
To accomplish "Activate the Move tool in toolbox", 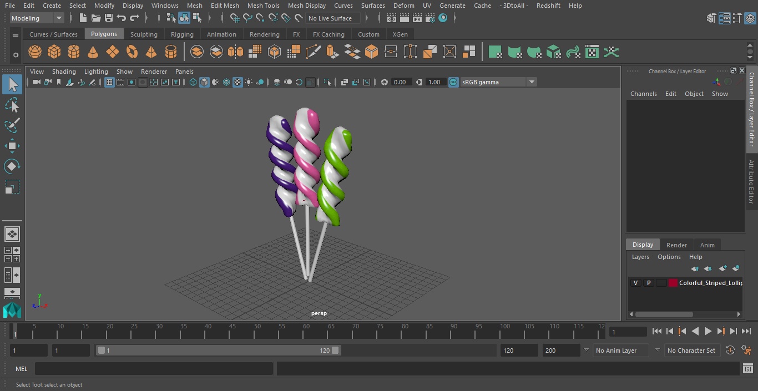I will [12, 146].
